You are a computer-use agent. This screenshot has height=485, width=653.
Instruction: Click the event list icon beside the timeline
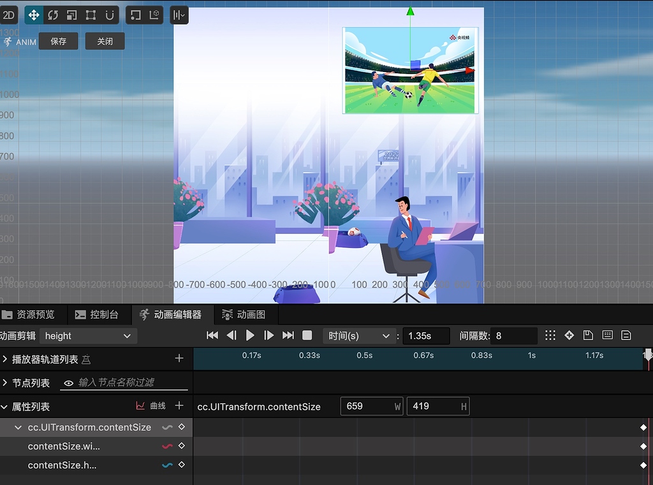[x=627, y=335]
